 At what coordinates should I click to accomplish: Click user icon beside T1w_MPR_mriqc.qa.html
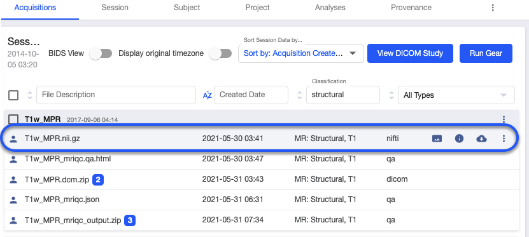[x=13, y=159]
